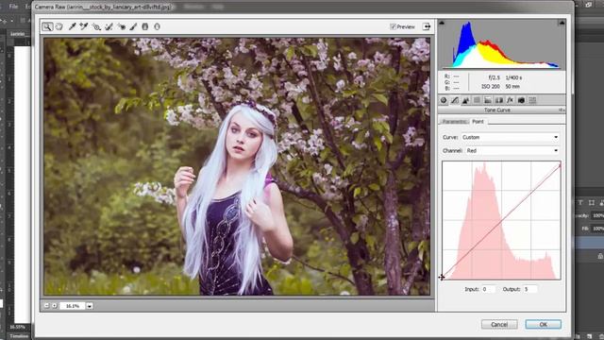Image resolution: width=604 pixels, height=340 pixels.
Task: Open the HSL / Grayscale panel icon
Action: pos(477,100)
